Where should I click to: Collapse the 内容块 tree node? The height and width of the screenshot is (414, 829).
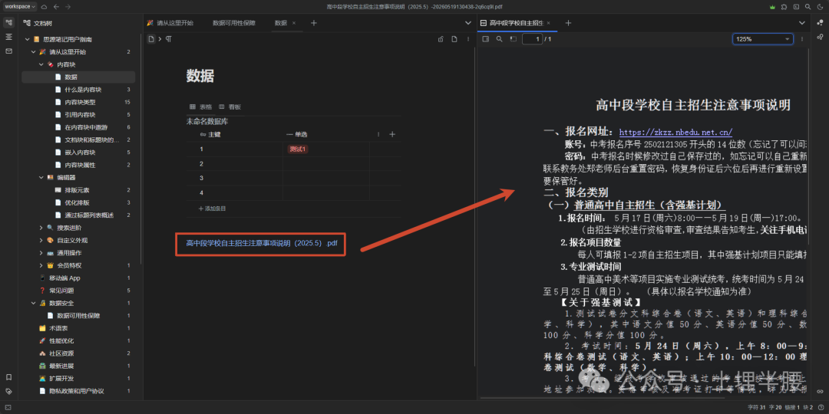pyautogui.click(x=41, y=64)
